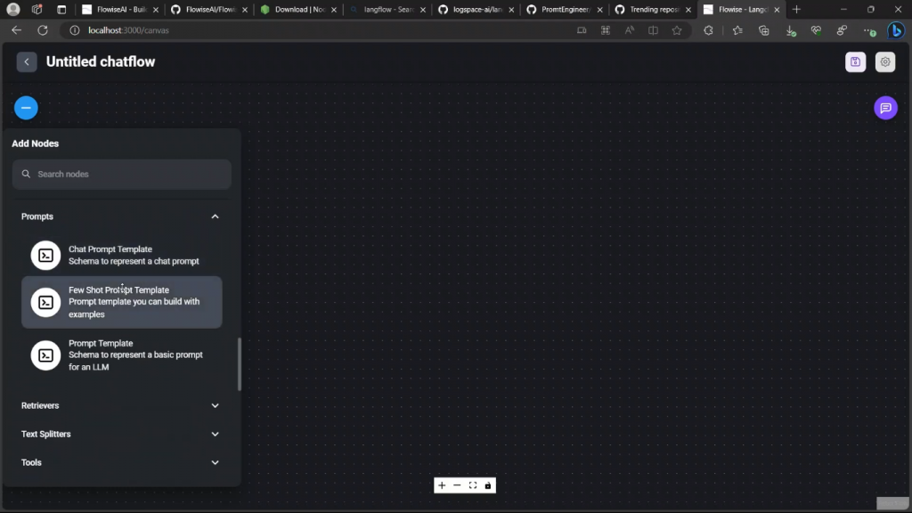Select the Few Shot Prompt Template node
Viewport: 912px width, 513px height.
[x=121, y=302]
